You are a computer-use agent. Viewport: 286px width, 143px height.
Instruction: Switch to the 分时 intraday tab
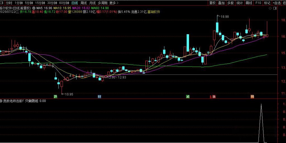(9, 3)
